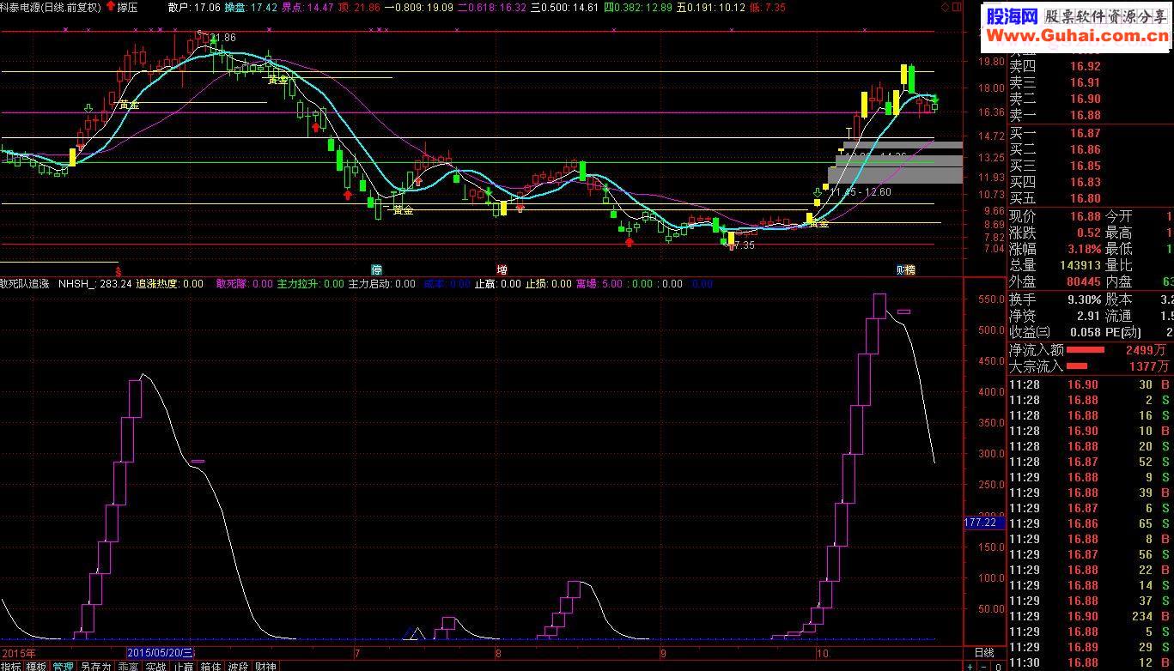Image resolution: width=1174 pixels, height=671 pixels.
Task: Click the 撑压 indicator name
Action: 128,7
